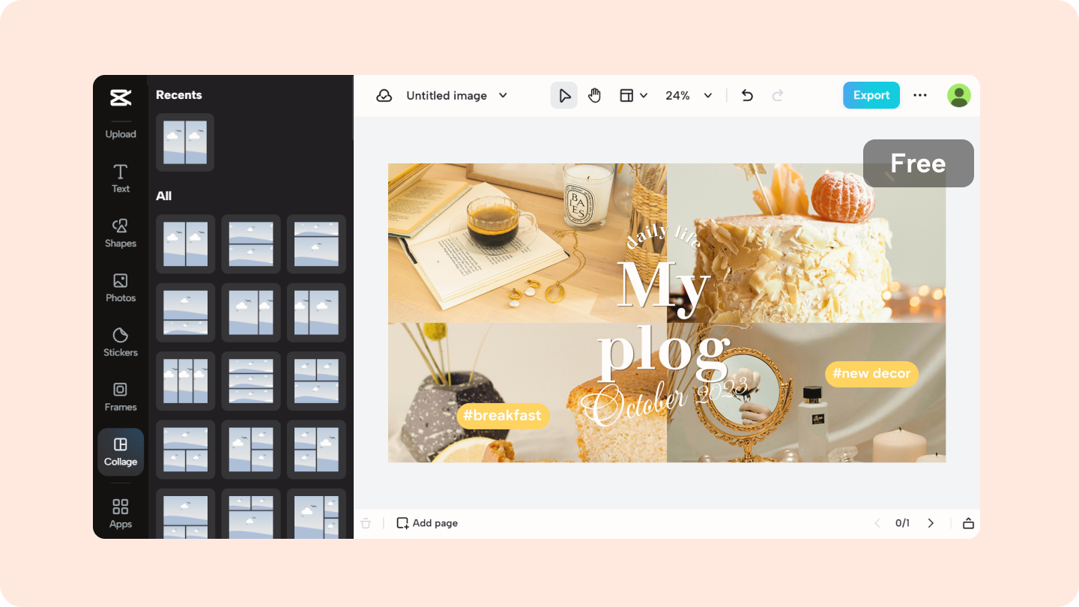Undo the last action
1079x607 pixels.
[x=747, y=95]
